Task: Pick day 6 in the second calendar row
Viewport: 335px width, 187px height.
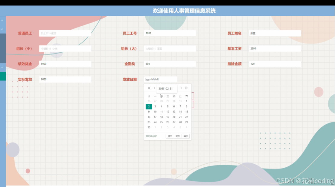Action: click(174, 107)
